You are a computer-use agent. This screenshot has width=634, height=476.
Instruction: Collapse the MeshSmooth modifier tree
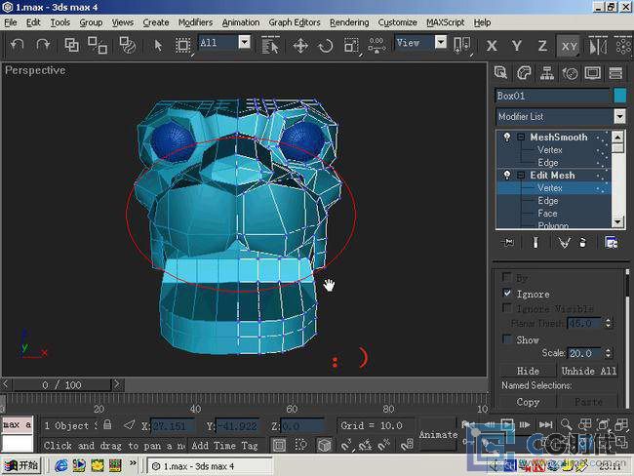(521, 138)
